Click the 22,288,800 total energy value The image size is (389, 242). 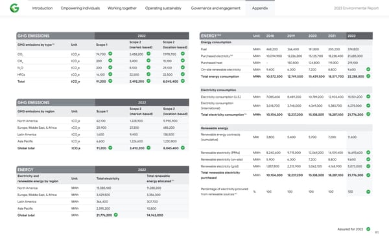[356, 76]
